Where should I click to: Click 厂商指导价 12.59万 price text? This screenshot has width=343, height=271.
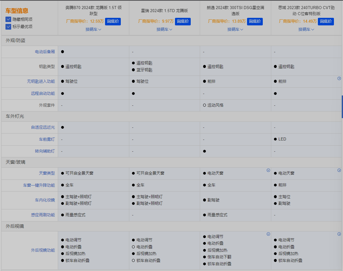point(85,21)
